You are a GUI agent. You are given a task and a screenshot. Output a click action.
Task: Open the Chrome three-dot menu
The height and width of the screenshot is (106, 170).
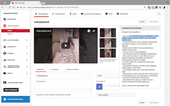[x=168, y=7]
